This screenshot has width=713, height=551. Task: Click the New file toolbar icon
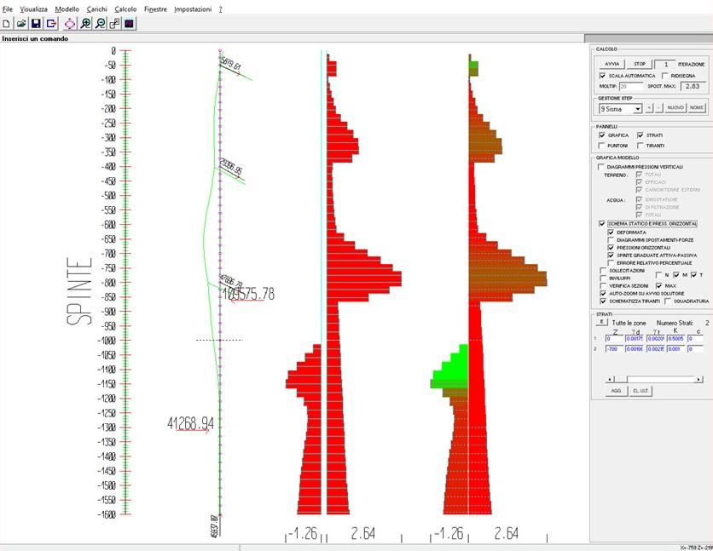click(x=7, y=23)
